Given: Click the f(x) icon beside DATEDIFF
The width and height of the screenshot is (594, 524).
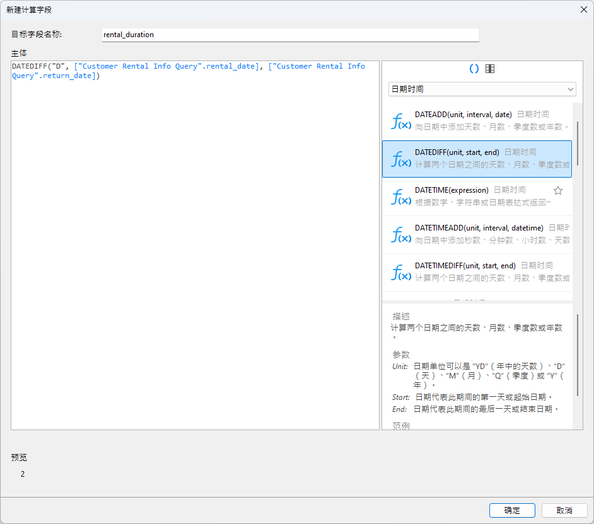Looking at the screenshot, I should coord(401,159).
